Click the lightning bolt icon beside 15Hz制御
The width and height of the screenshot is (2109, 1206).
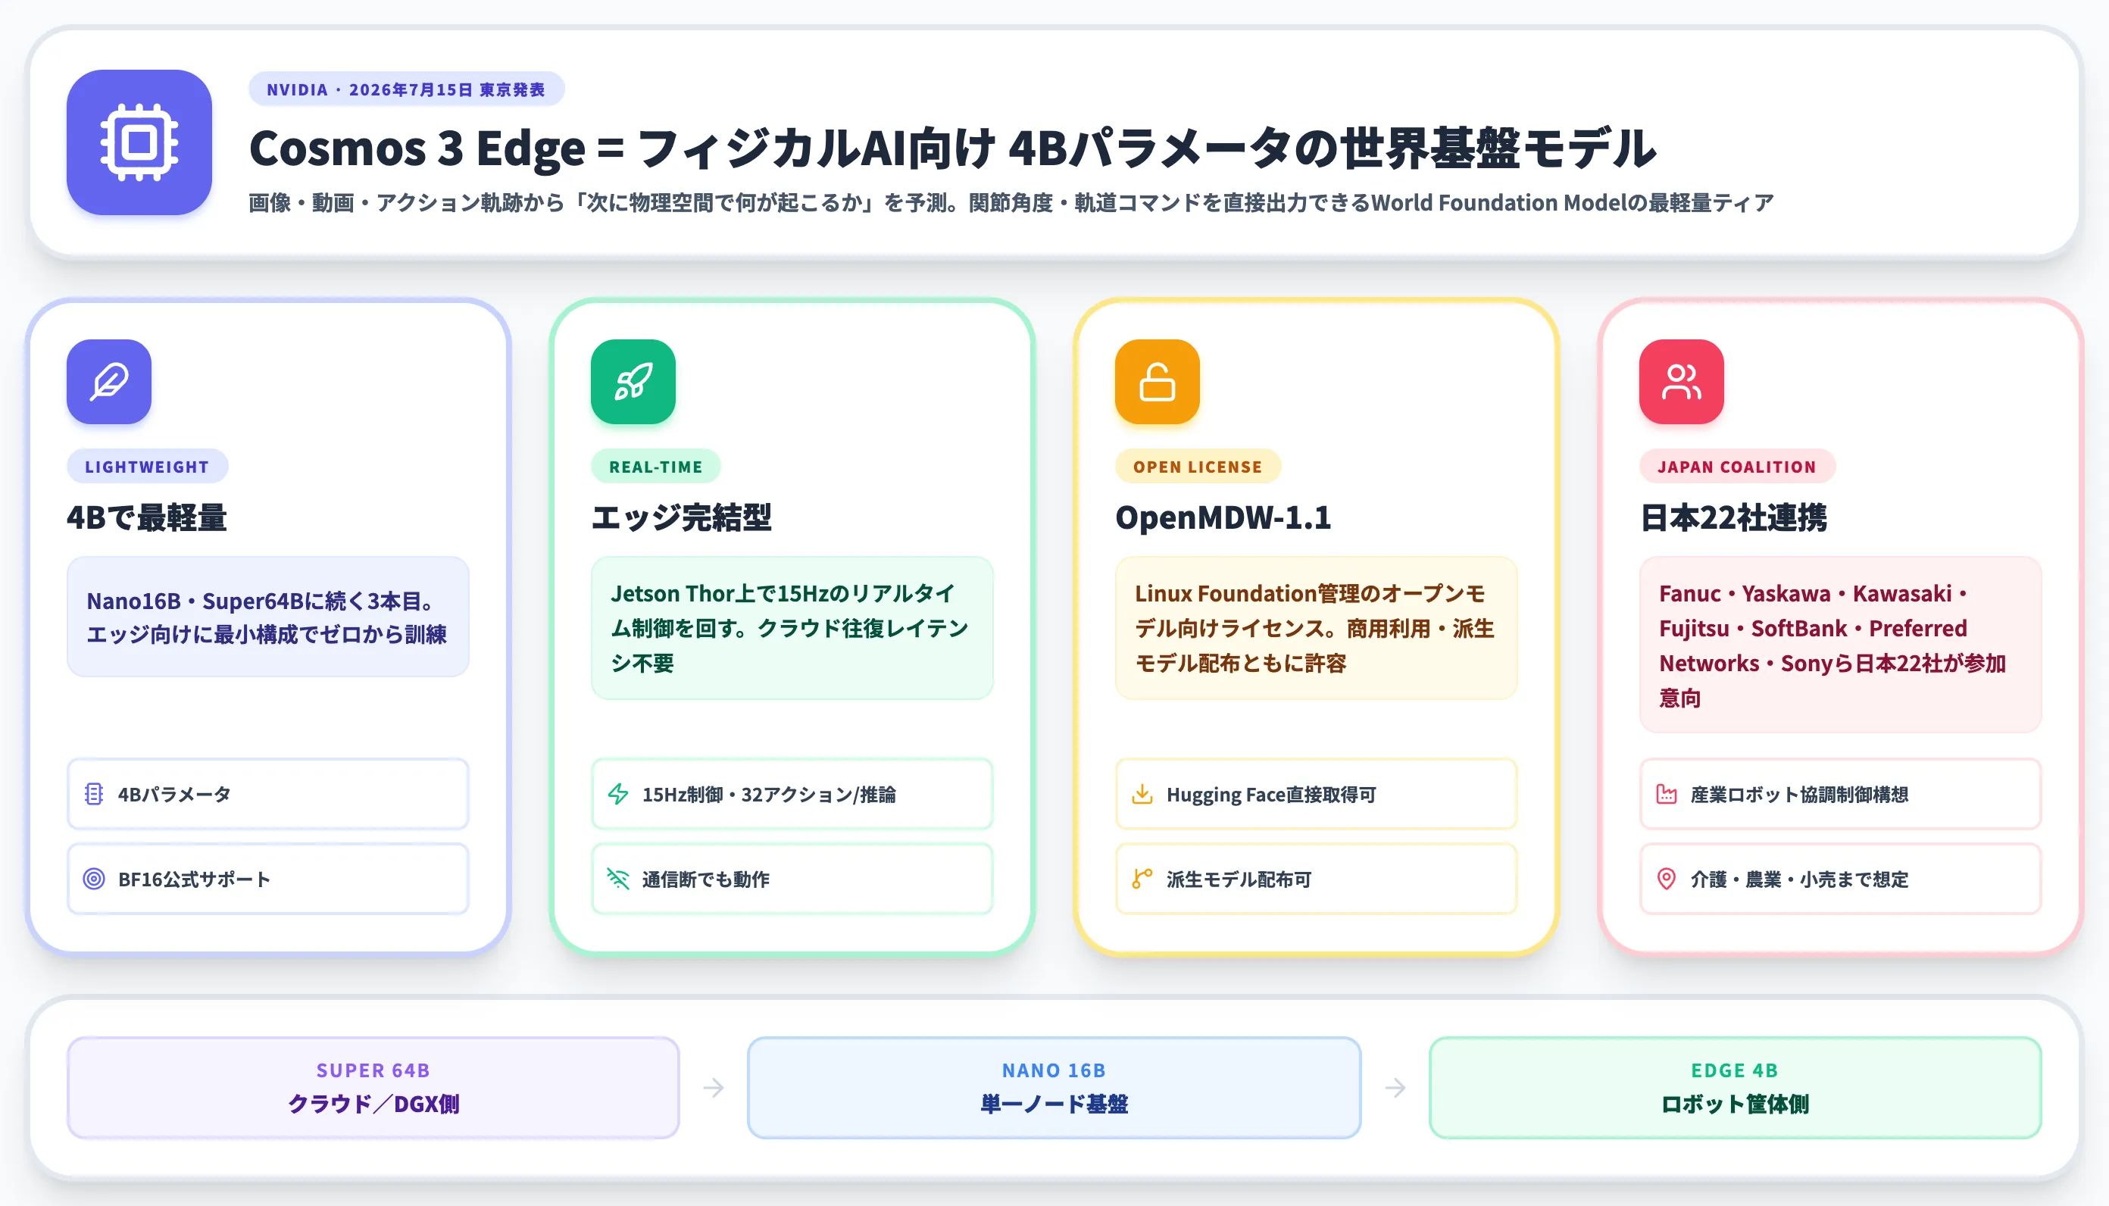pos(619,795)
